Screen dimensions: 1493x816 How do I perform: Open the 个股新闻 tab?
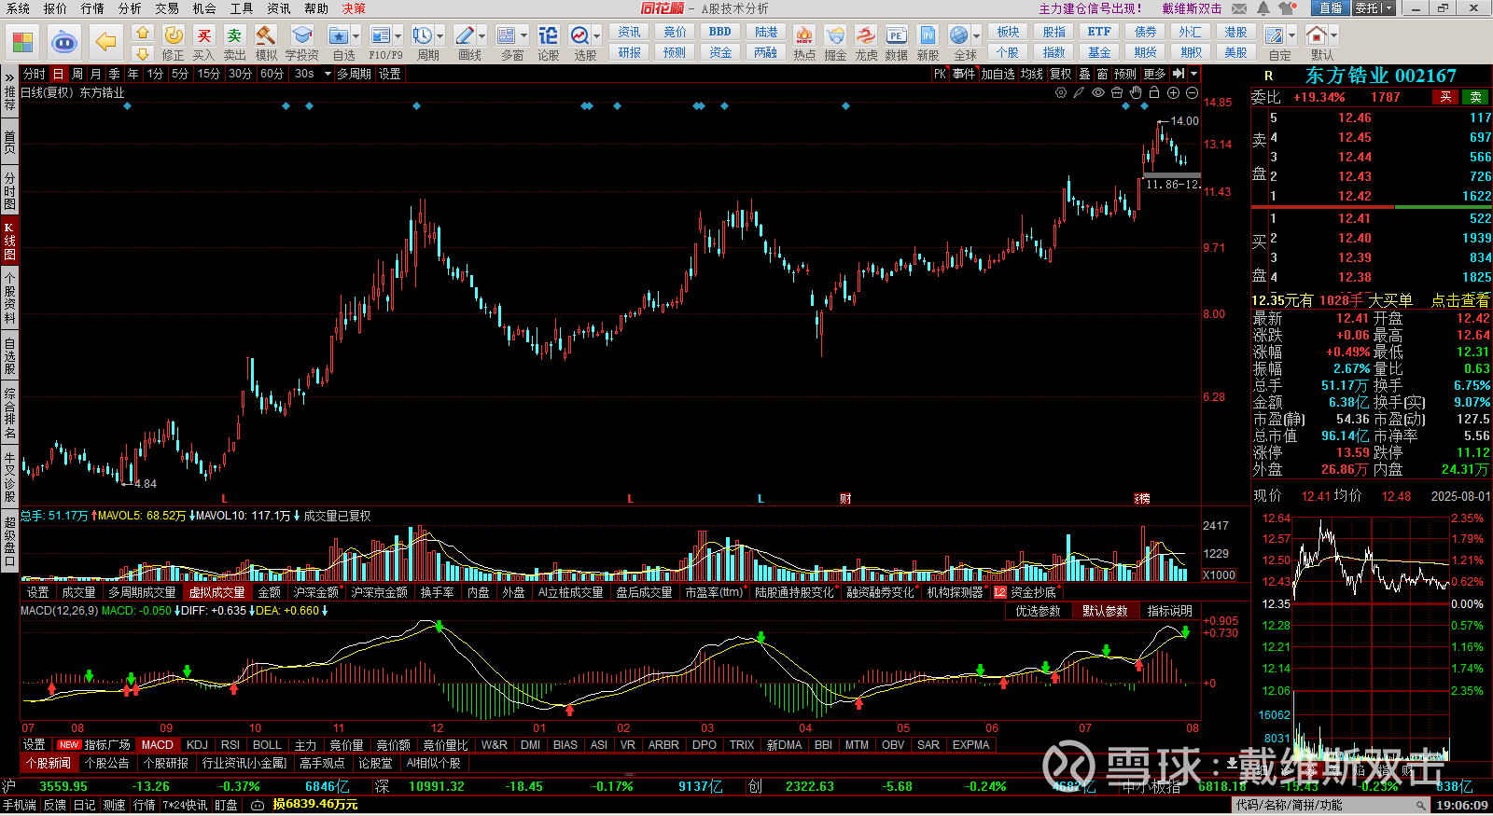pyautogui.click(x=49, y=763)
